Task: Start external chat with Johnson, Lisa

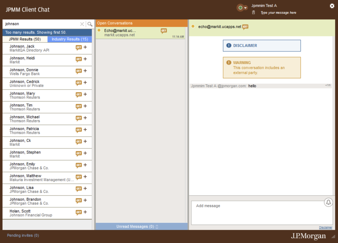Action: 79,189
